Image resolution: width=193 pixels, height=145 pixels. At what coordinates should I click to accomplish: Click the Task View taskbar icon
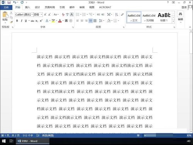coord(12,141)
